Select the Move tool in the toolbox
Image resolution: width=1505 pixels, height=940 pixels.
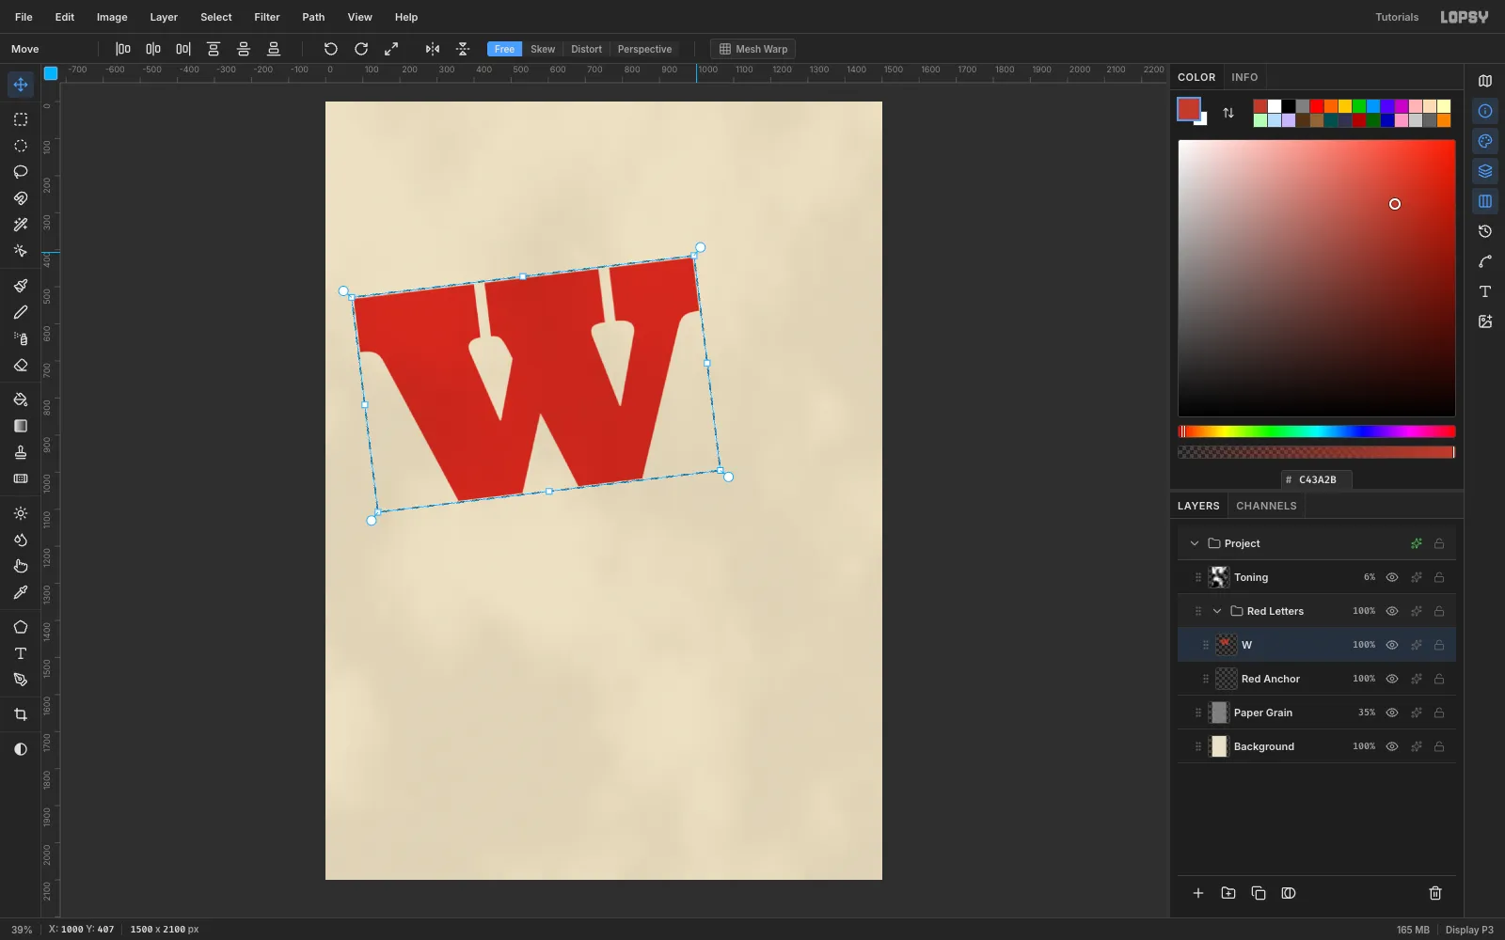coord(20,85)
